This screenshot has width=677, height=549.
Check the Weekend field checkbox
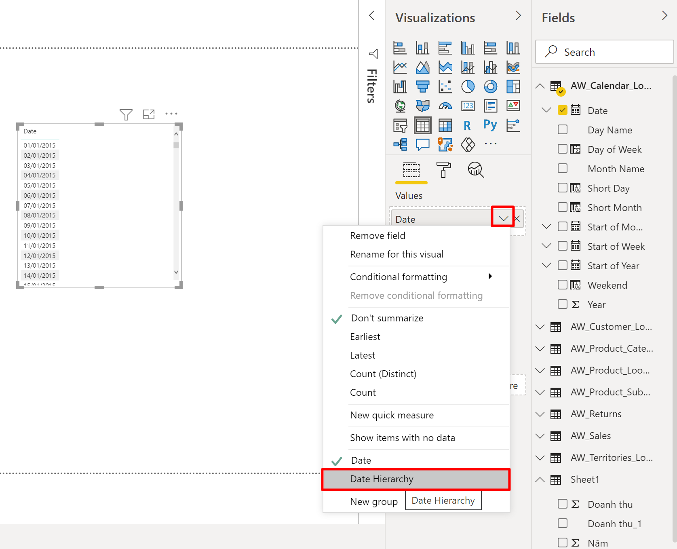tap(562, 285)
